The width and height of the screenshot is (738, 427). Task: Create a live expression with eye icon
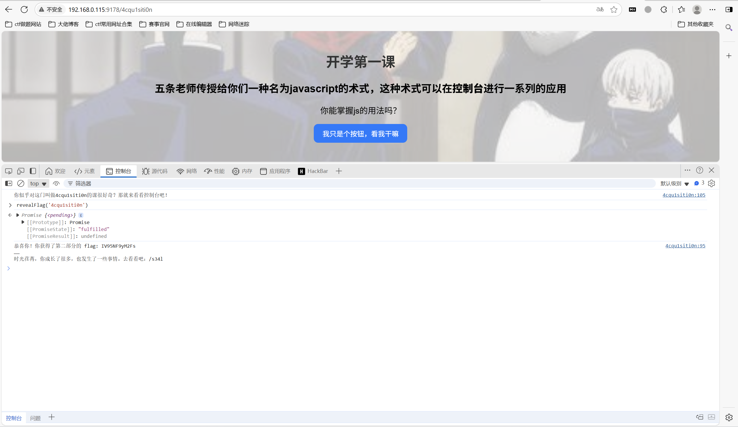click(x=56, y=183)
